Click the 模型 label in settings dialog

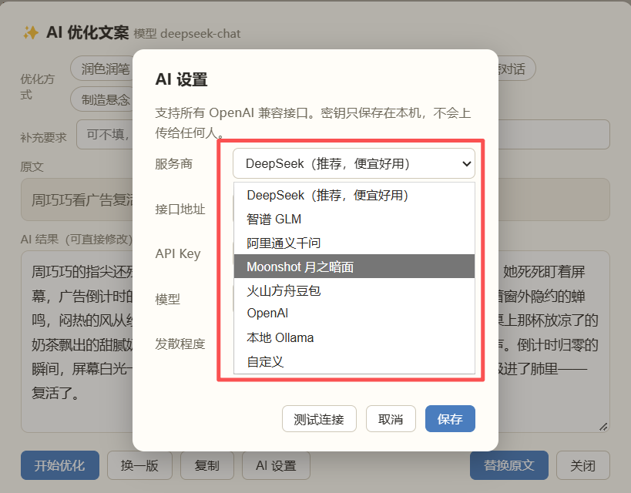coord(168,300)
